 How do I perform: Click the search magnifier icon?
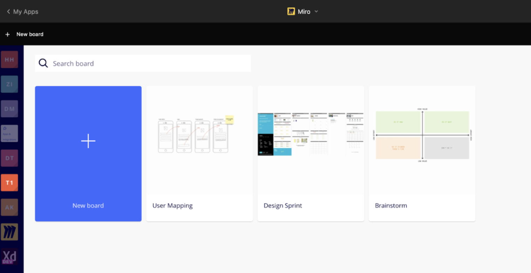click(43, 63)
